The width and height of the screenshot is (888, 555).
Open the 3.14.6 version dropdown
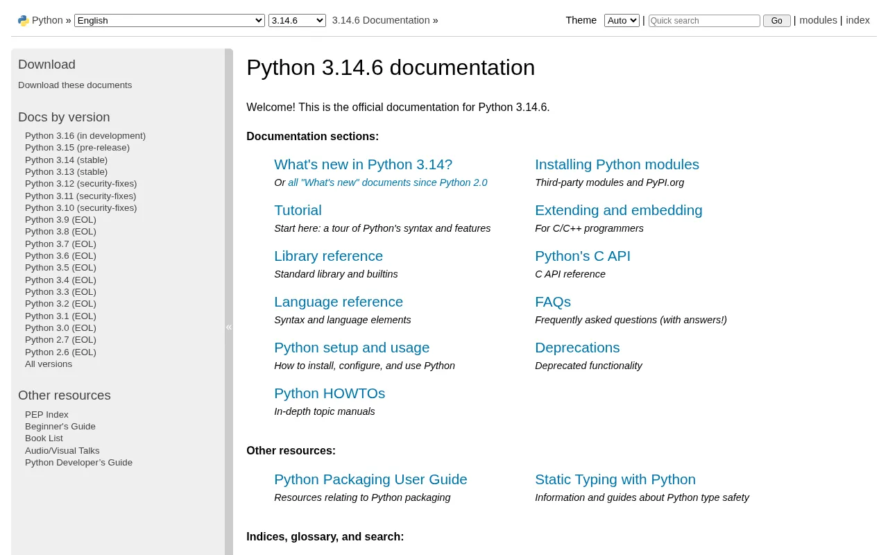click(x=297, y=21)
